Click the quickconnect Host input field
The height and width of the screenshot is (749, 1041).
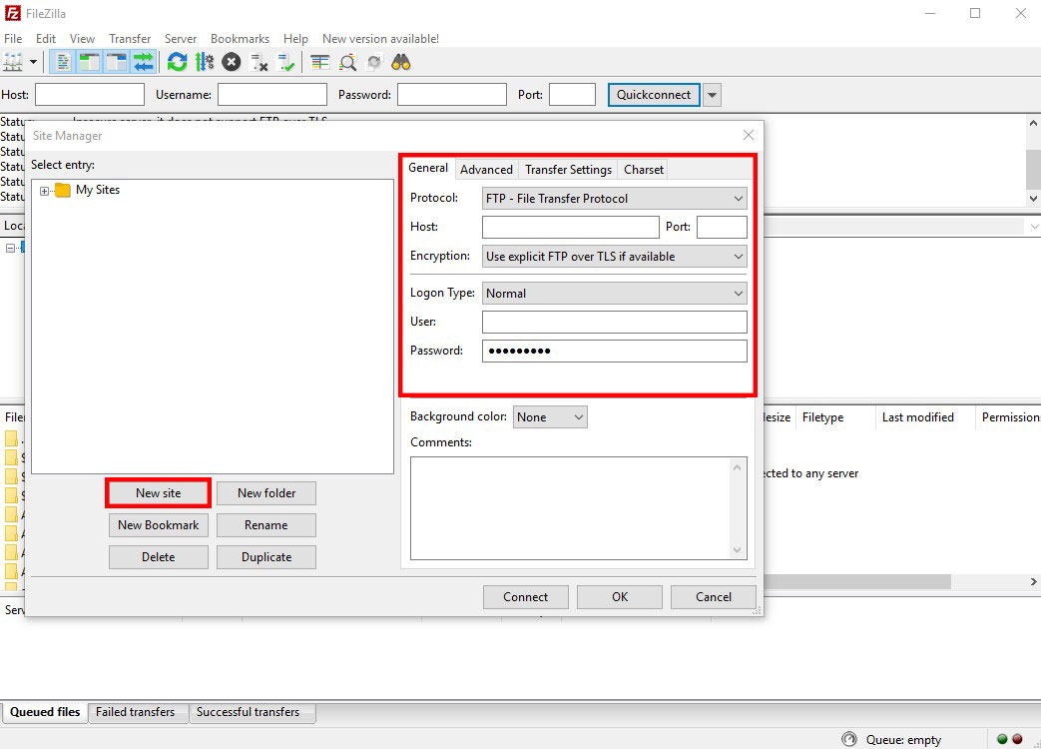[90, 94]
